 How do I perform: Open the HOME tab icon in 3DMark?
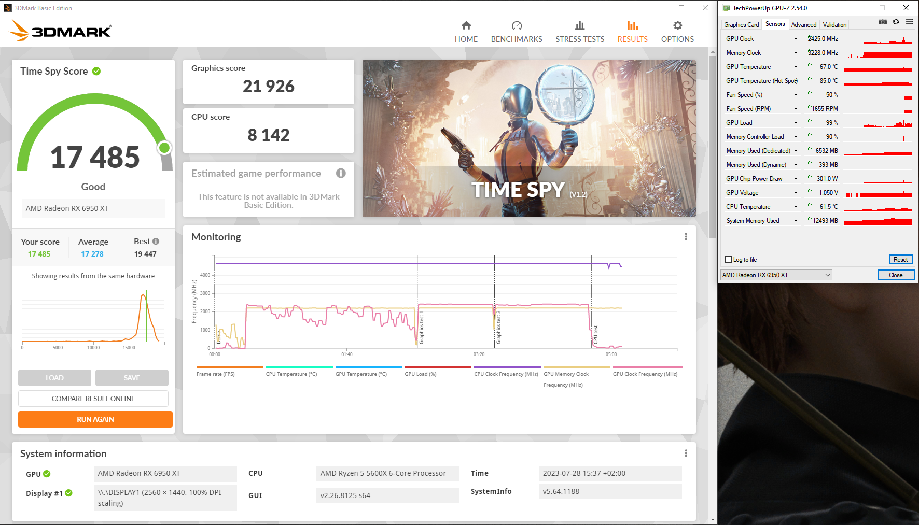(466, 25)
